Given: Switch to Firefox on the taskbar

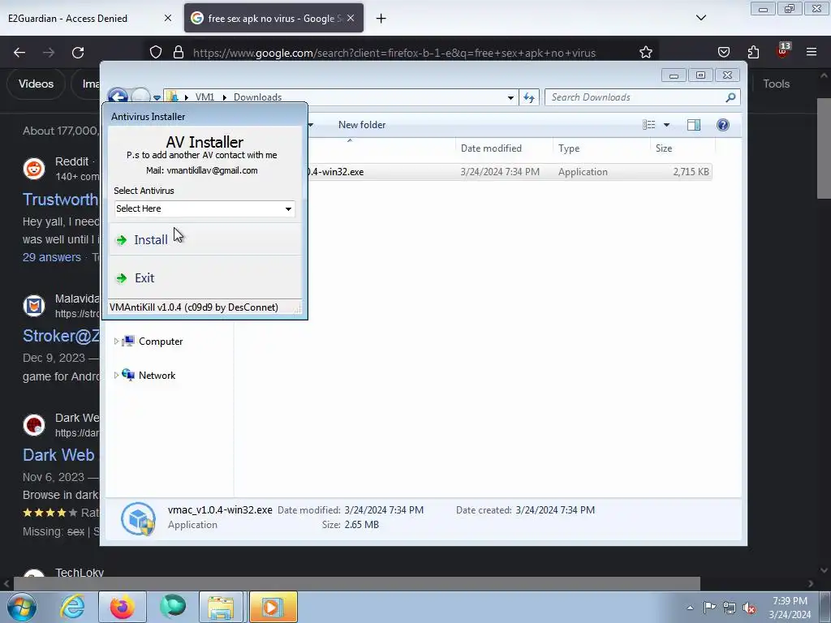Looking at the screenshot, I should pos(123,607).
